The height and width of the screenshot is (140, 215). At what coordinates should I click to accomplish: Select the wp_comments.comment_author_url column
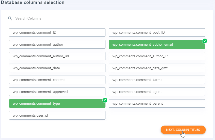pyautogui.click(x=57, y=56)
